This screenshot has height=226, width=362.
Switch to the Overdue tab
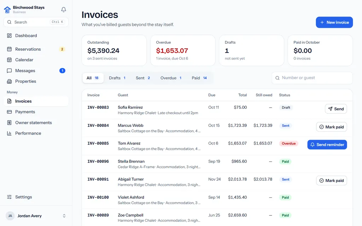(x=171, y=78)
